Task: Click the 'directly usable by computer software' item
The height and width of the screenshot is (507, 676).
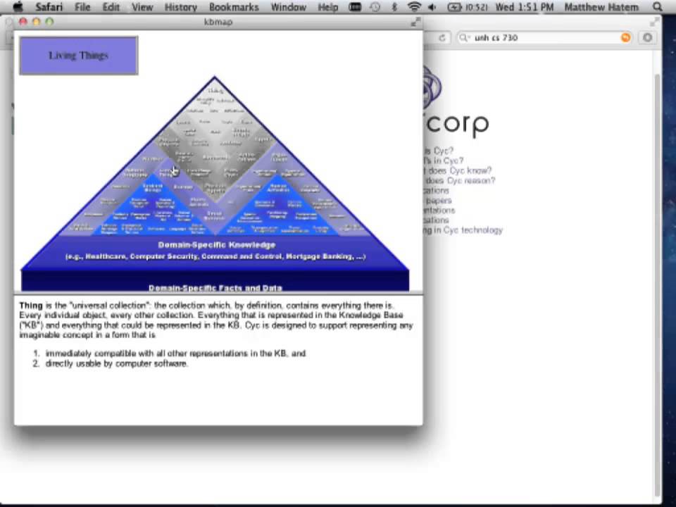Action: pos(117,364)
